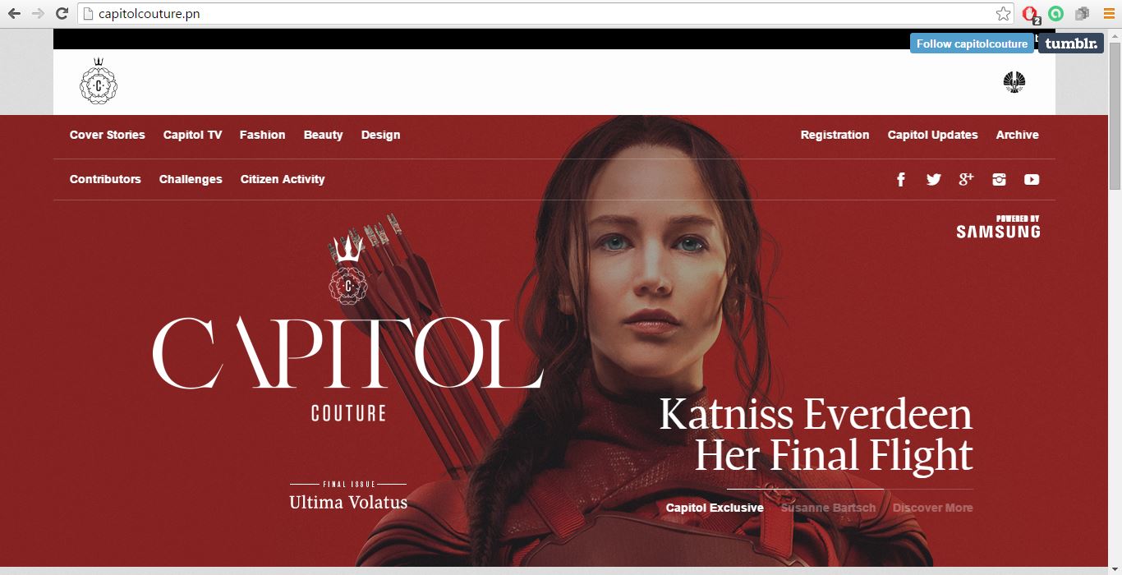The width and height of the screenshot is (1122, 575).
Task: Open the Chrome hamburger menu
Action: [x=1109, y=13]
